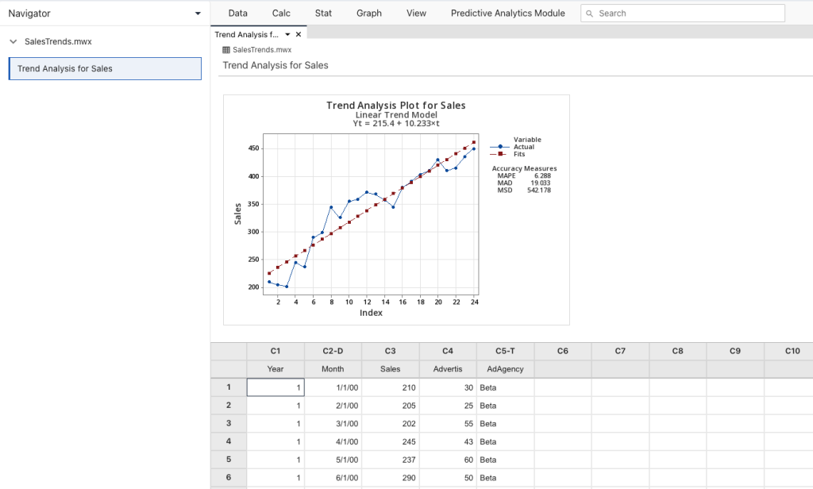The image size is (813, 489).
Task: Click the Trend Analysis Plot graph
Action: (396, 210)
